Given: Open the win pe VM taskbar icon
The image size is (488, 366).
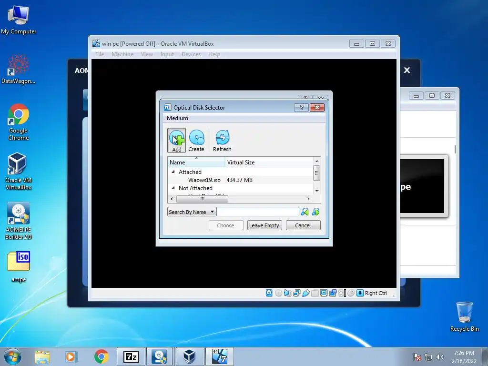Looking at the screenshot, I should 219,356.
